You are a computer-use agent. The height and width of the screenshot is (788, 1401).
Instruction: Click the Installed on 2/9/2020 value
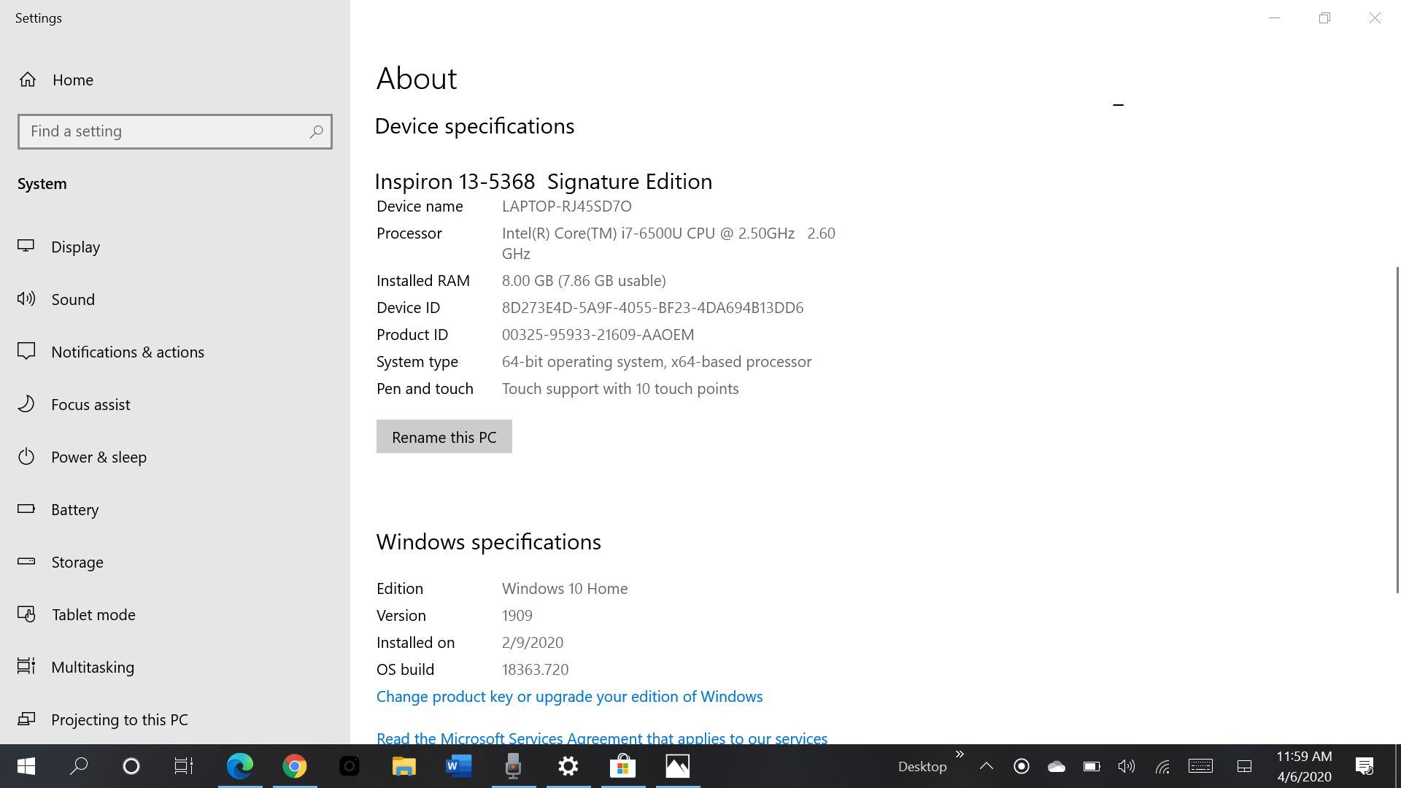(x=533, y=643)
